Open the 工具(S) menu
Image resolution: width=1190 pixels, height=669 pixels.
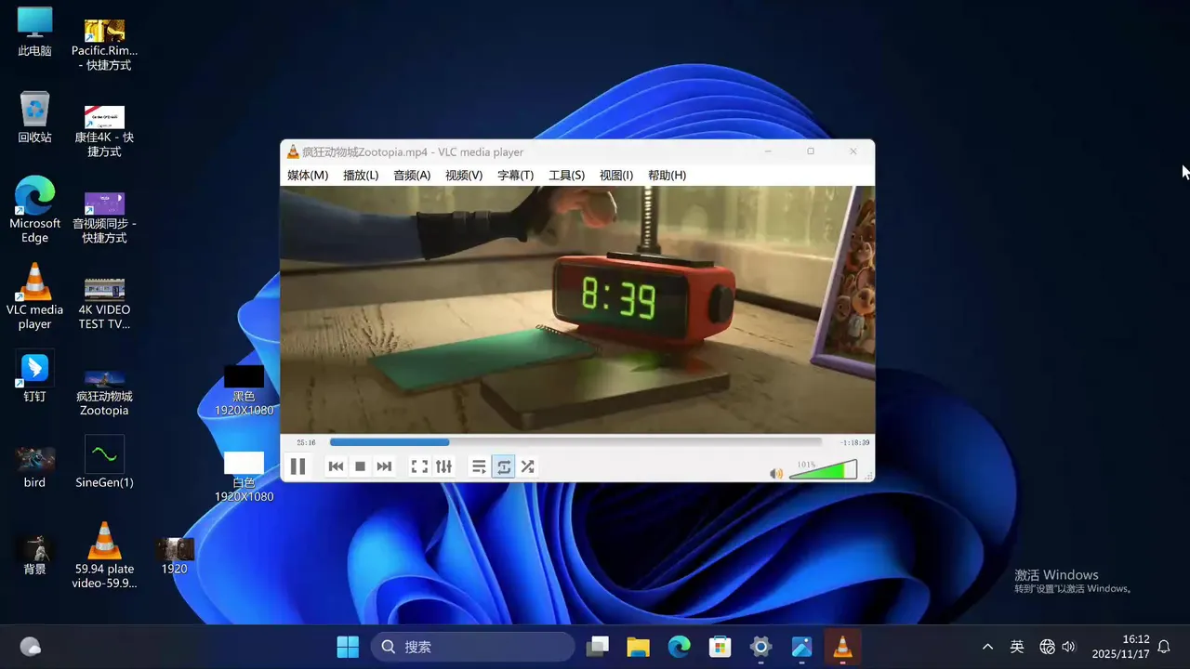pyautogui.click(x=566, y=175)
